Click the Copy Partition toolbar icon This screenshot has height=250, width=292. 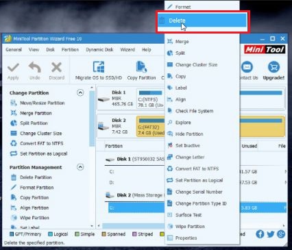(x=141, y=67)
